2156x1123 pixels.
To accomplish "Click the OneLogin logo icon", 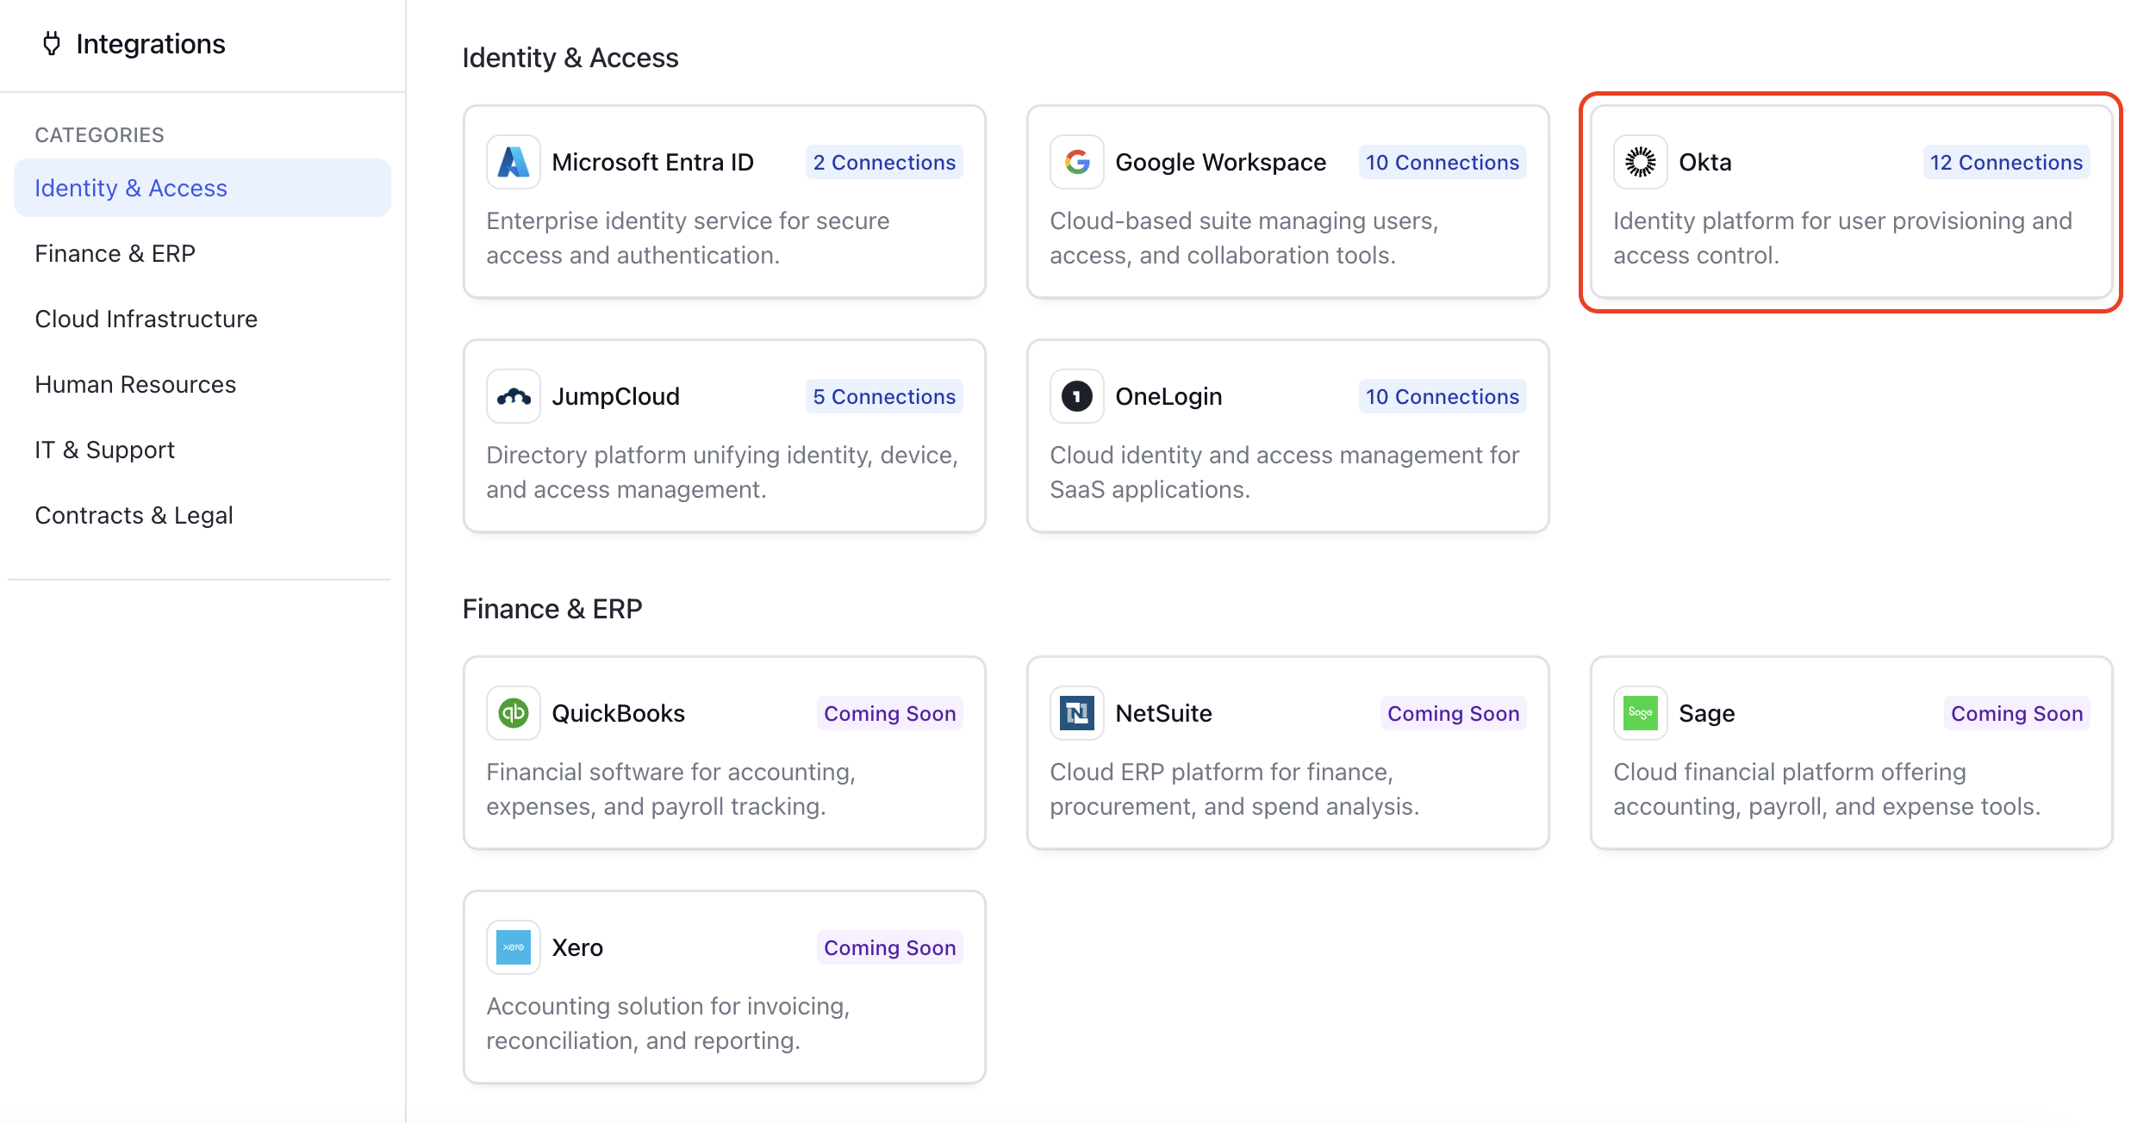I will tap(1077, 396).
